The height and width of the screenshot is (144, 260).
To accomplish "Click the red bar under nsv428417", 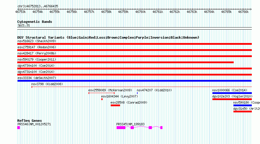I will click(x=134, y=56).
